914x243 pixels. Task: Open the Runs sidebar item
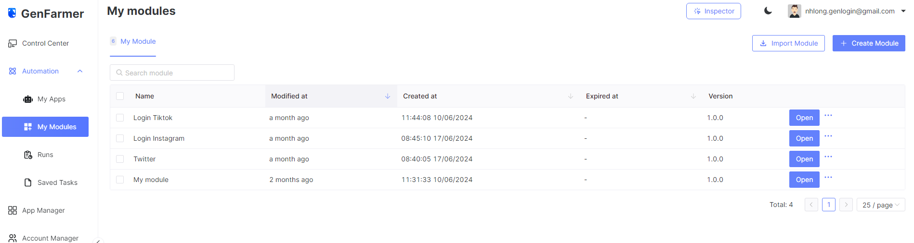click(x=45, y=155)
